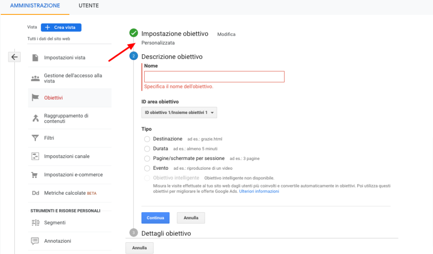433x254 pixels.
Task: Click the grey step 3 circle
Action: (134, 233)
